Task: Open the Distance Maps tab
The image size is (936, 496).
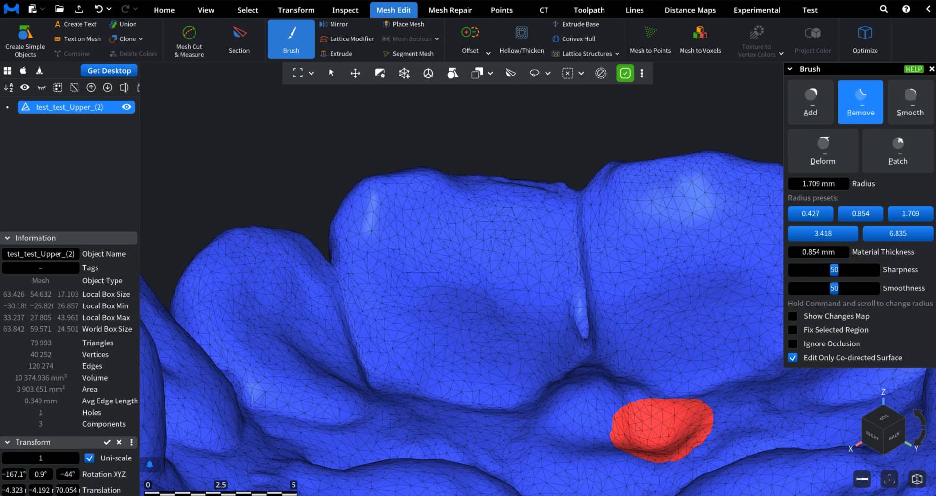Action: point(690,10)
